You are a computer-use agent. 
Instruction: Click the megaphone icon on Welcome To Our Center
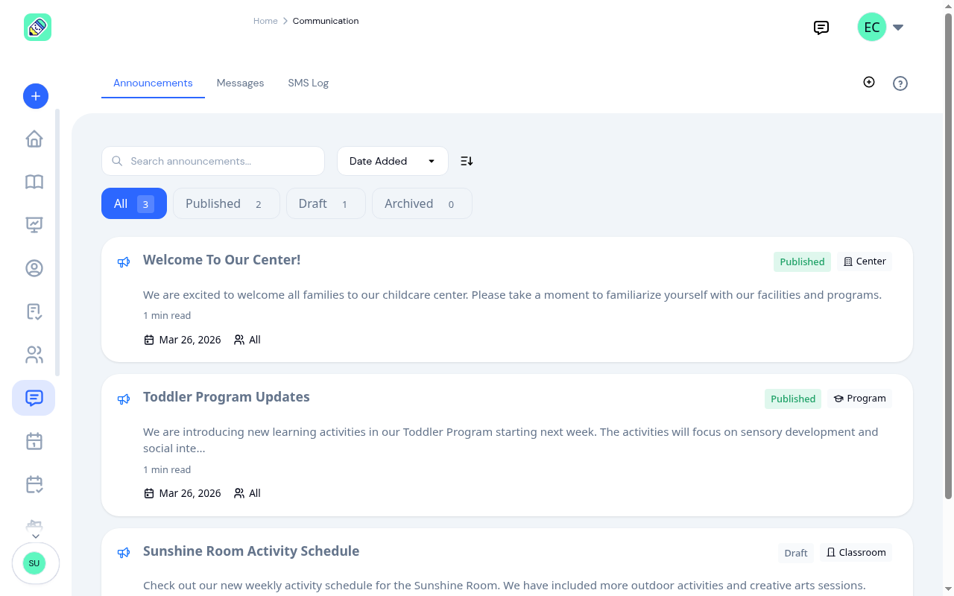[x=124, y=262]
